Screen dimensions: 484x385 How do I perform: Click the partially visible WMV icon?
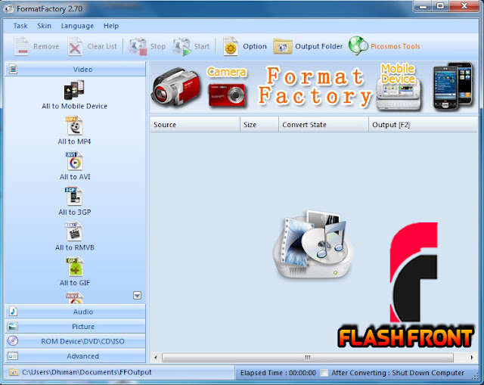(x=75, y=298)
